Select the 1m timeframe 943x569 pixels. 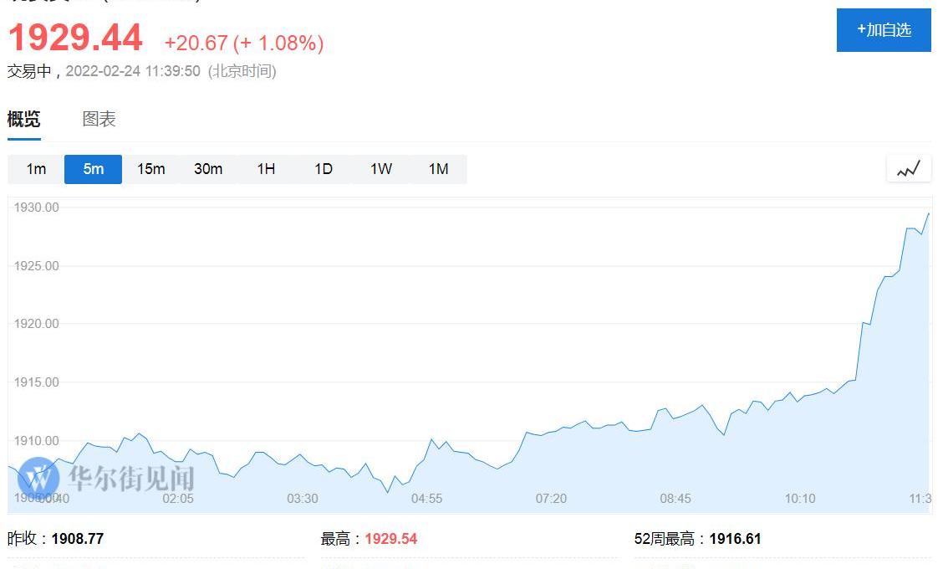coord(36,169)
